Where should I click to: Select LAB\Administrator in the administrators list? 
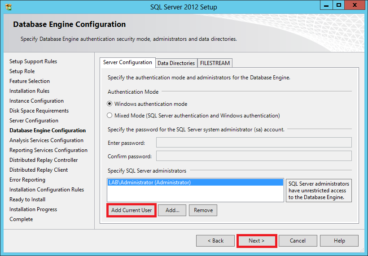point(150,182)
